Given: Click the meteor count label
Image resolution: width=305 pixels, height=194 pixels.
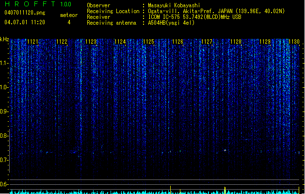Looking at the screenshot, I should tap(69, 15).
